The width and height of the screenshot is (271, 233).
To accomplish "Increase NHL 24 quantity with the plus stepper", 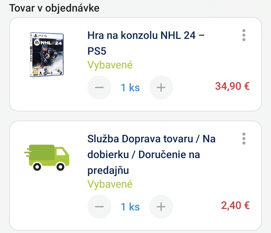I will point(161,87).
